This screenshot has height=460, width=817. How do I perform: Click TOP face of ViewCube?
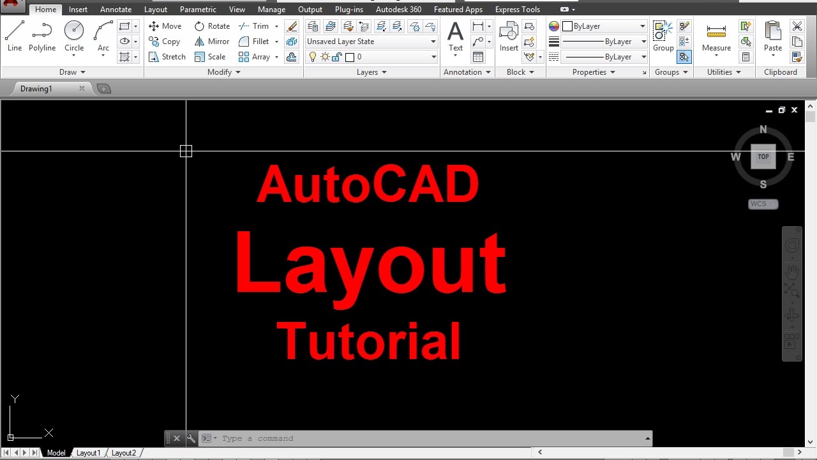pos(763,157)
